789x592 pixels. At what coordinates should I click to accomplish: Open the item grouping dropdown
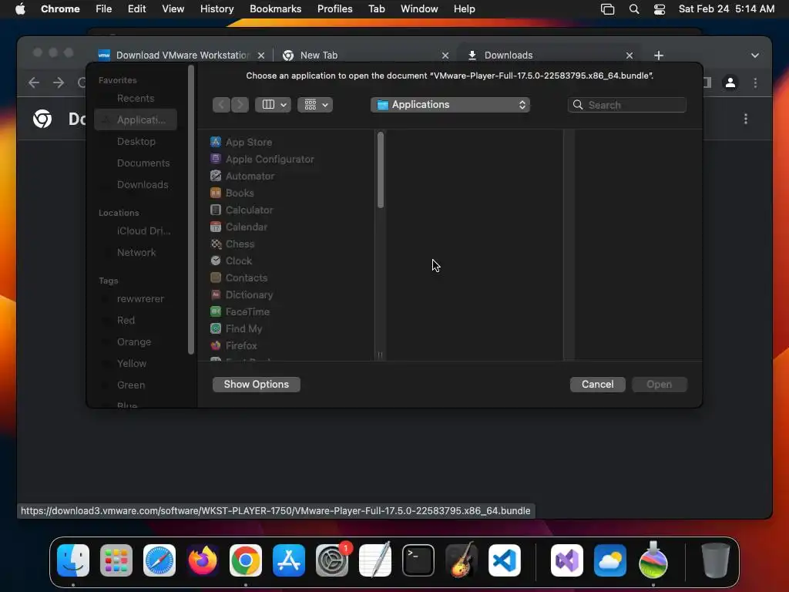point(315,105)
